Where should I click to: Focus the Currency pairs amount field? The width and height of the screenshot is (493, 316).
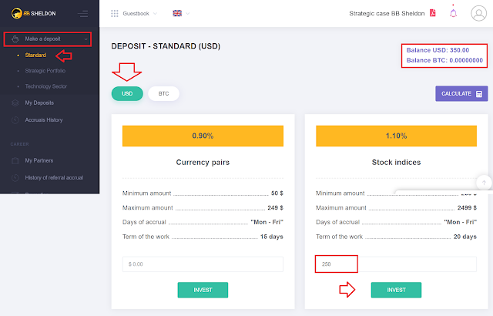click(x=203, y=264)
